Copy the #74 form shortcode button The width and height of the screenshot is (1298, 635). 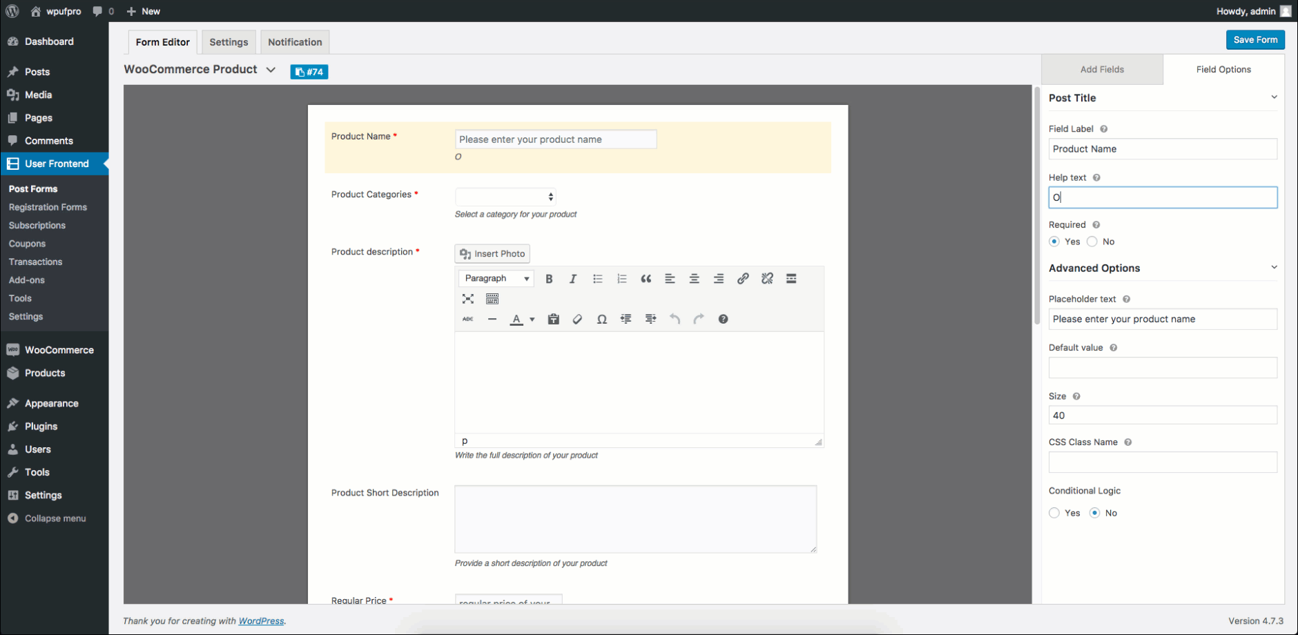(309, 72)
